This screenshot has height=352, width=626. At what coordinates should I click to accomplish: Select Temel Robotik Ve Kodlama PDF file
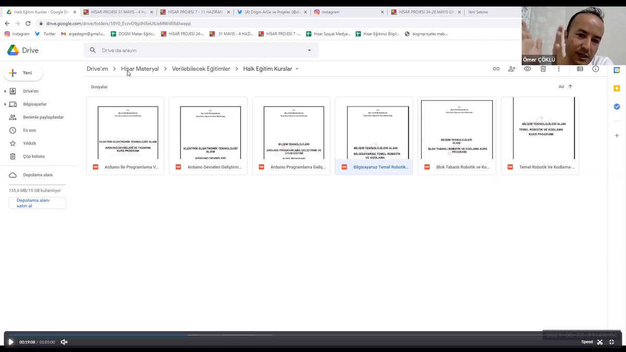pyautogui.click(x=540, y=136)
